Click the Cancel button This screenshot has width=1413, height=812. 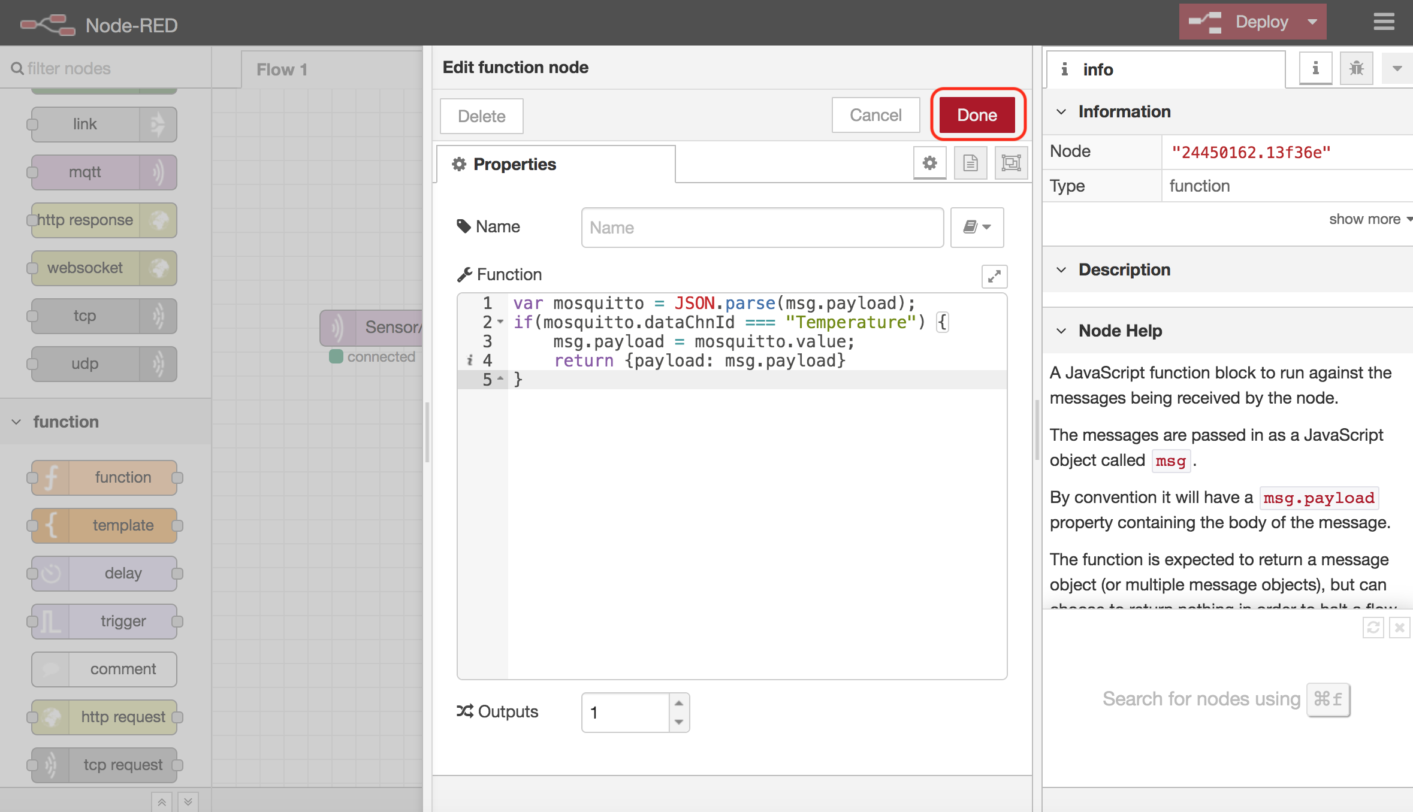click(875, 115)
